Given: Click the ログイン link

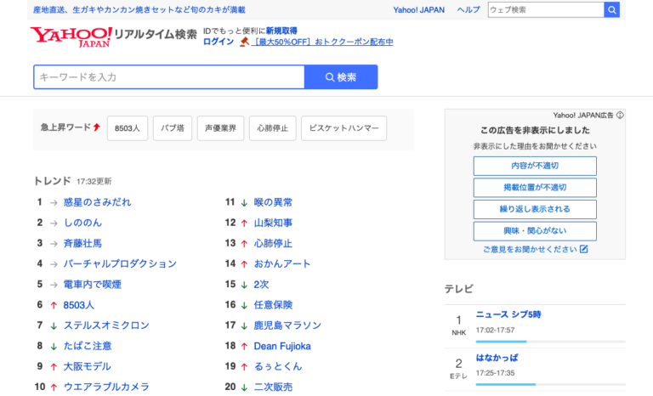Looking at the screenshot, I should pos(219,42).
